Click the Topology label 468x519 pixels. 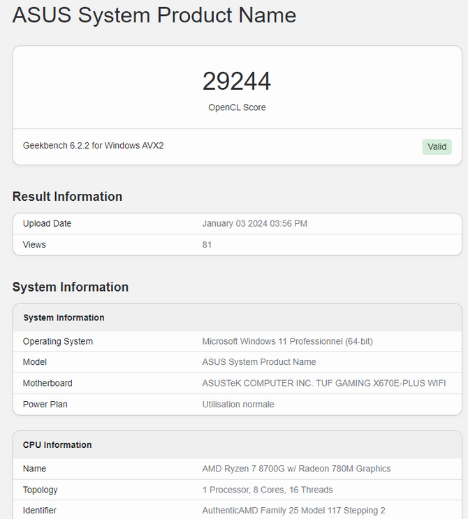(40, 490)
